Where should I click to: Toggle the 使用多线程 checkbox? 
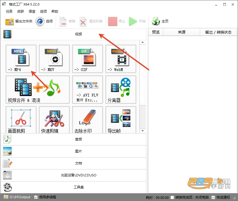pyautogui.click(x=36, y=197)
